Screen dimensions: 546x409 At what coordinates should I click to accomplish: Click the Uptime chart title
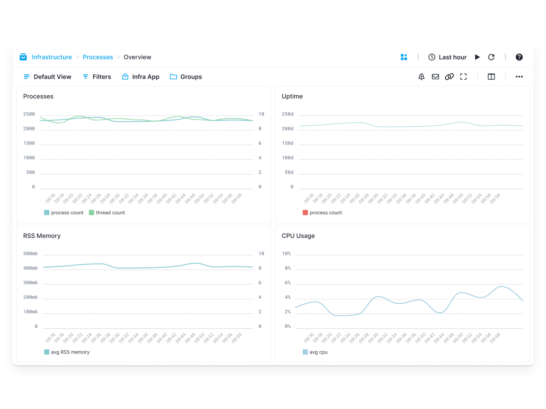[x=292, y=96]
